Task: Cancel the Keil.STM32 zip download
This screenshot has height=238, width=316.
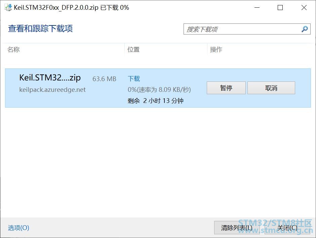Action: coord(271,88)
